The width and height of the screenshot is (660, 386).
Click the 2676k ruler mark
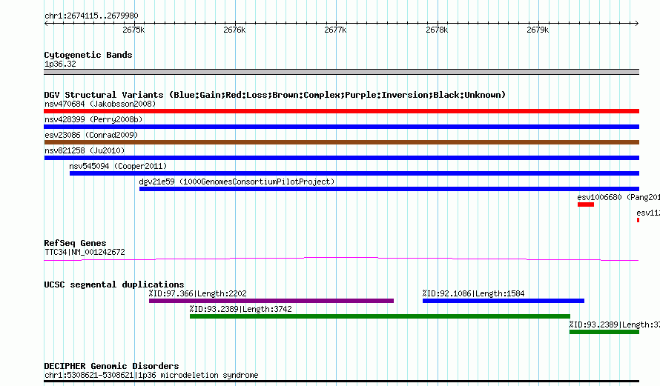(x=234, y=30)
